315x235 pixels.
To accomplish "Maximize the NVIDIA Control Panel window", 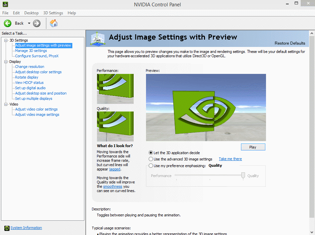I will pyautogui.click(x=296, y=3).
